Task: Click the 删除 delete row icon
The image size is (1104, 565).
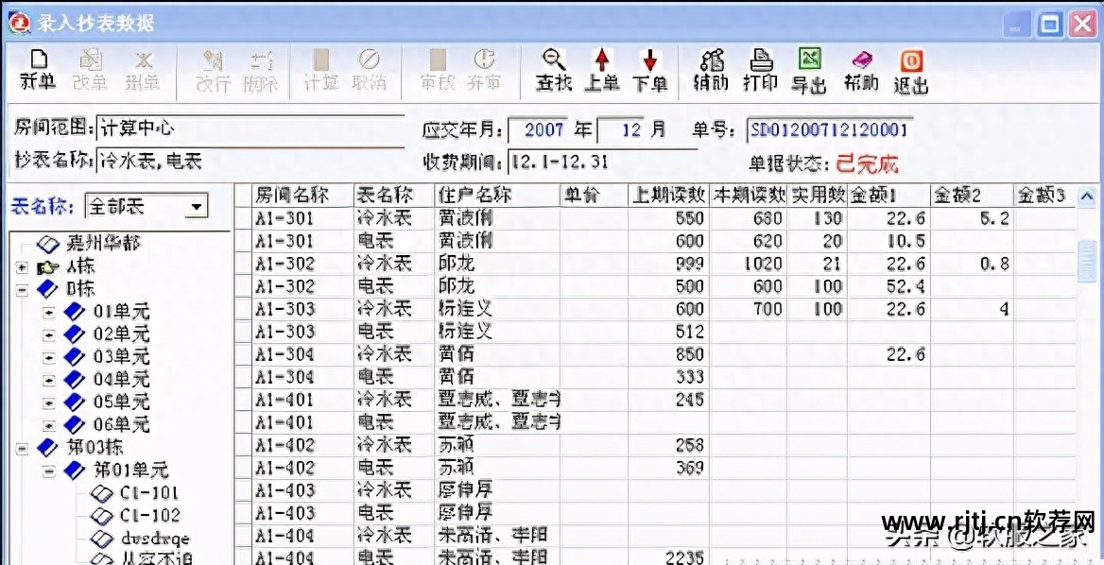Action: [x=261, y=61]
